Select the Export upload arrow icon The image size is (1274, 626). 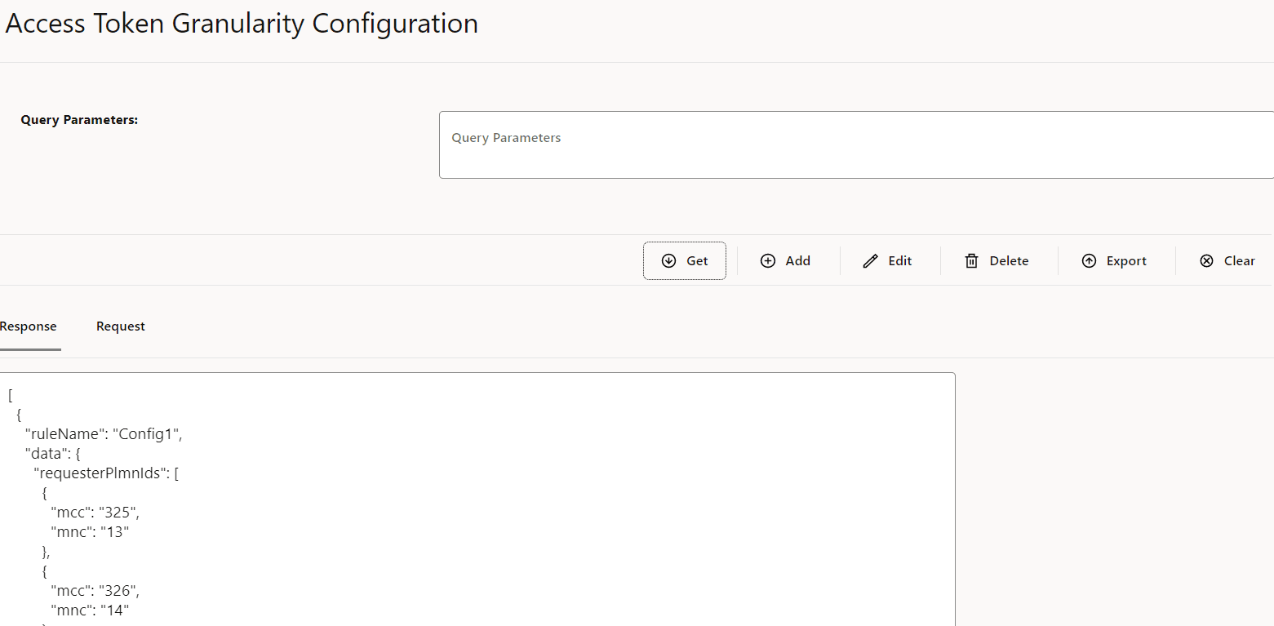click(1089, 260)
